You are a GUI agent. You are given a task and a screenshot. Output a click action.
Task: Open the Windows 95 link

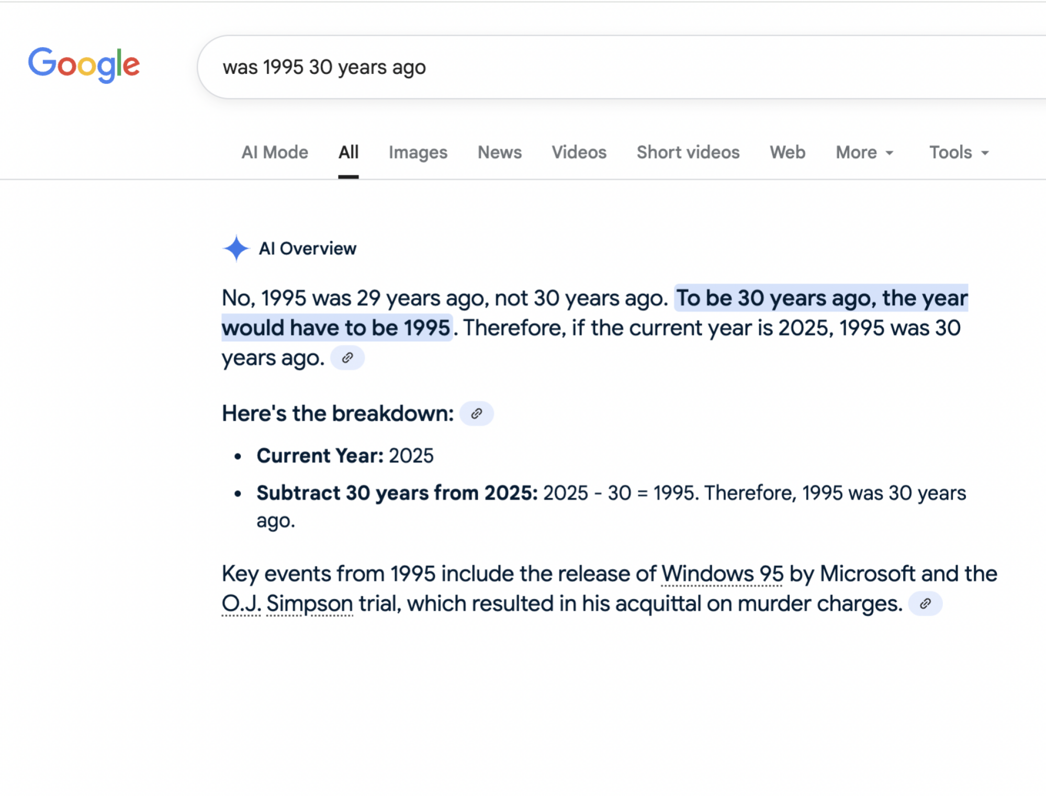point(722,574)
